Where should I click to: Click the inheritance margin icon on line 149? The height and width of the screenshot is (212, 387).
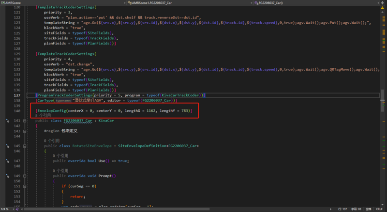click(8, 176)
